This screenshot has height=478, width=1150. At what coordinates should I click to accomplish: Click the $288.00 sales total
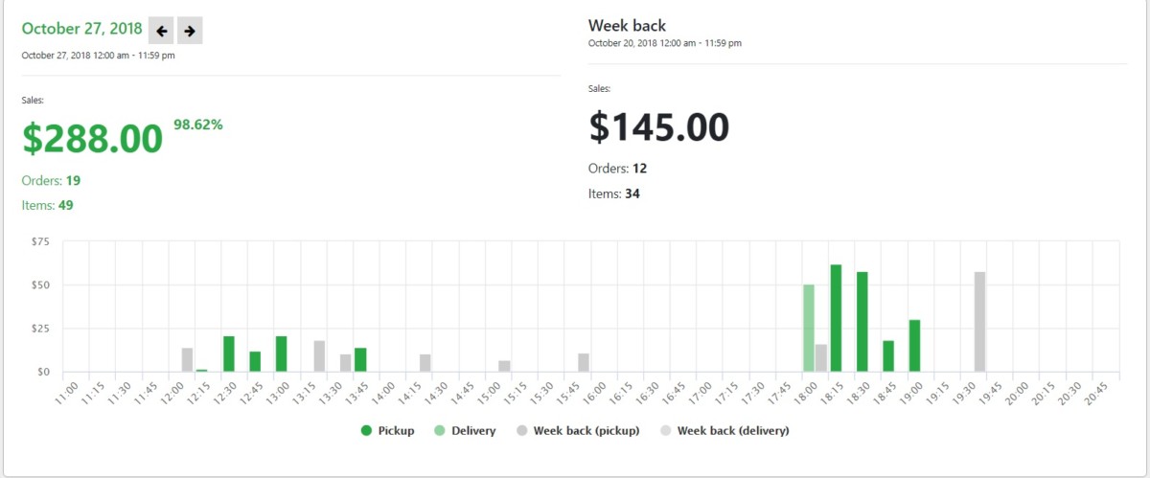click(93, 138)
